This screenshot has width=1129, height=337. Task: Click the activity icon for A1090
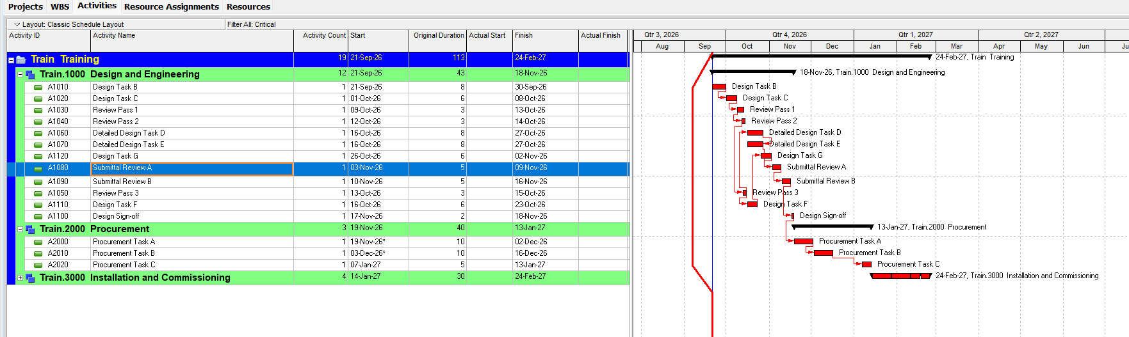[38, 182]
